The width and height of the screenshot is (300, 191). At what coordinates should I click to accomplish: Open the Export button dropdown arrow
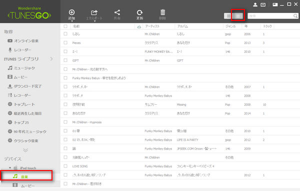click(x=94, y=21)
